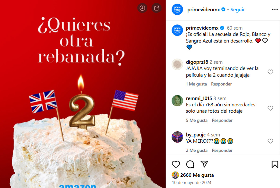
Task: Like digoprz18's comment
Action: [x=270, y=72]
